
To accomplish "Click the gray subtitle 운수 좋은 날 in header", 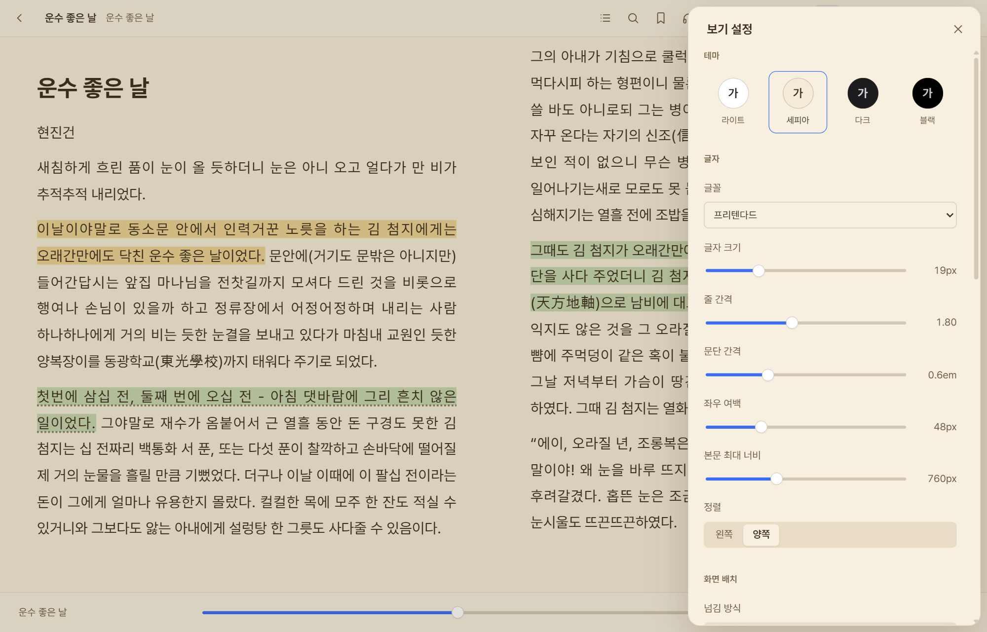I will coord(130,18).
